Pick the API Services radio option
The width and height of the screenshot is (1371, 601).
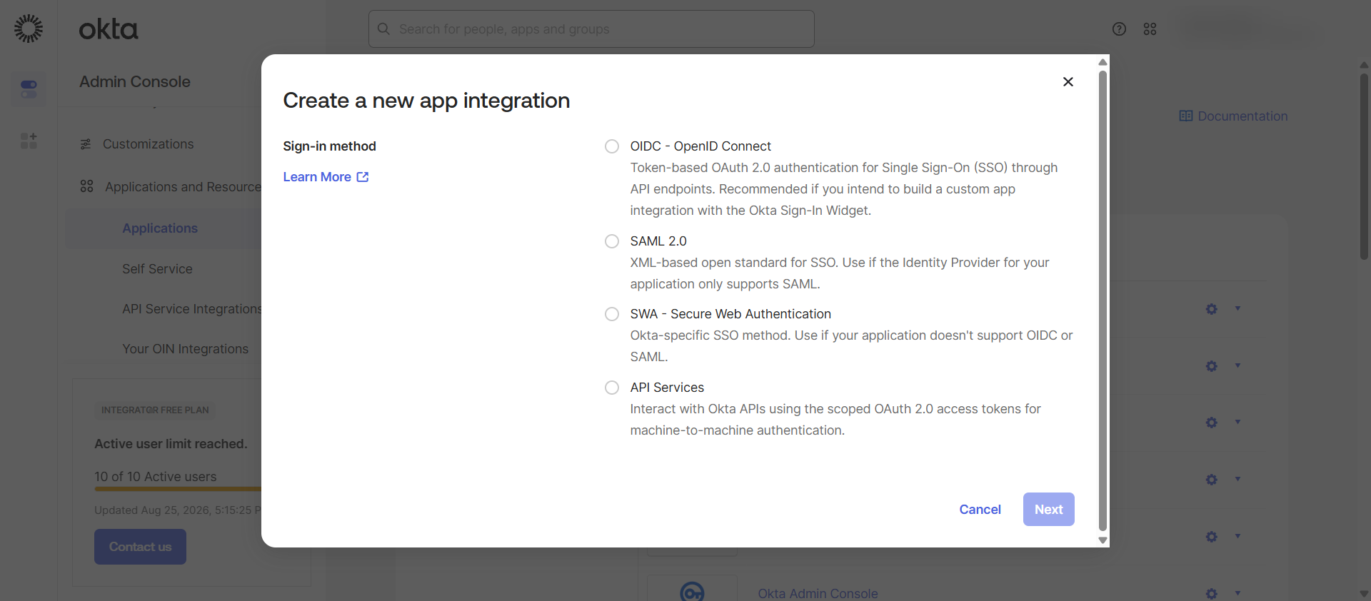click(x=612, y=388)
